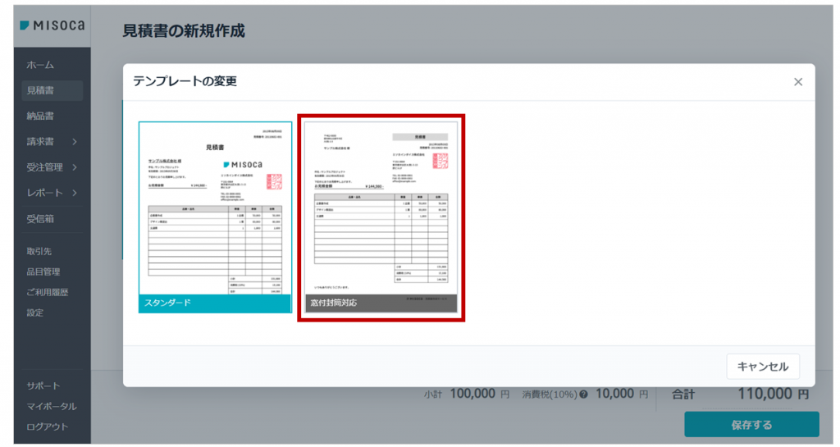The image size is (840, 447).
Task: Click ログアウト in sidebar
Action: click(47, 426)
